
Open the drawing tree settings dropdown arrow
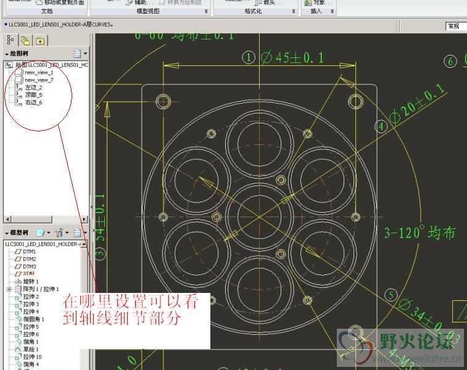(x=85, y=54)
